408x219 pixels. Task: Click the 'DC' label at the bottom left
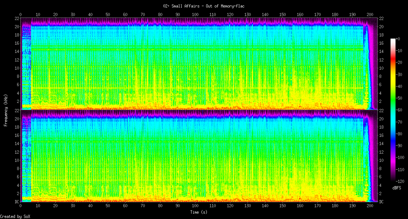(16, 202)
